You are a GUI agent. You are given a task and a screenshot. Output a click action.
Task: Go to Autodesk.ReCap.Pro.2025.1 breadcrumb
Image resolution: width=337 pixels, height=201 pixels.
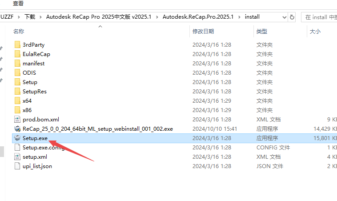(199, 17)
